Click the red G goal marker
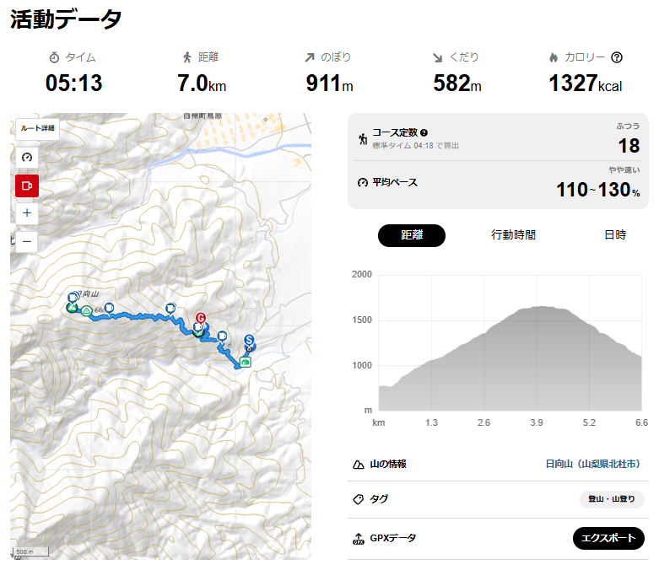 pos(201,318)
